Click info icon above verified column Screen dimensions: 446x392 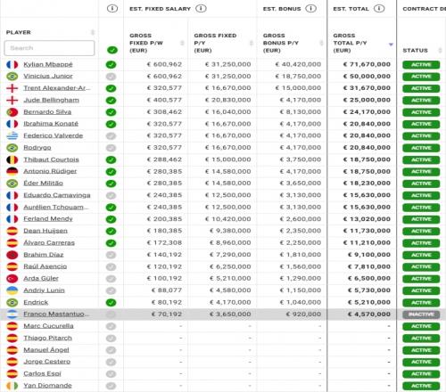112,9
